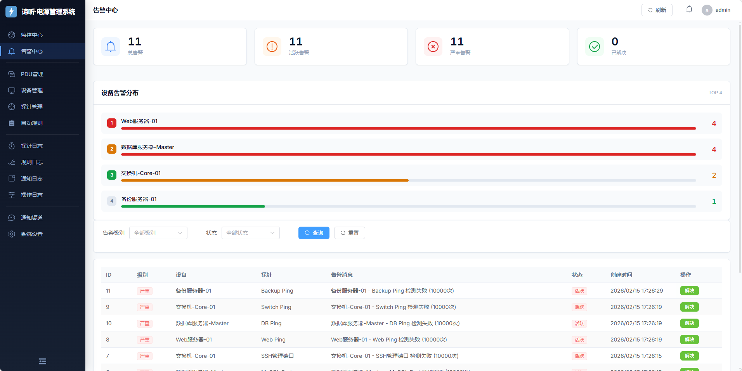Open the 告警级别 dropdown
This screenshot has height=371, width=742.
pyautogui.click(x=158, y=233)
